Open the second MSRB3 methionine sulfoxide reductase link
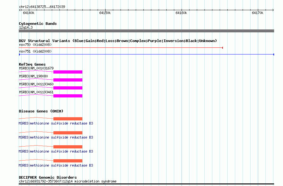Viewport: 283px width, 186px height. point(56,137)
